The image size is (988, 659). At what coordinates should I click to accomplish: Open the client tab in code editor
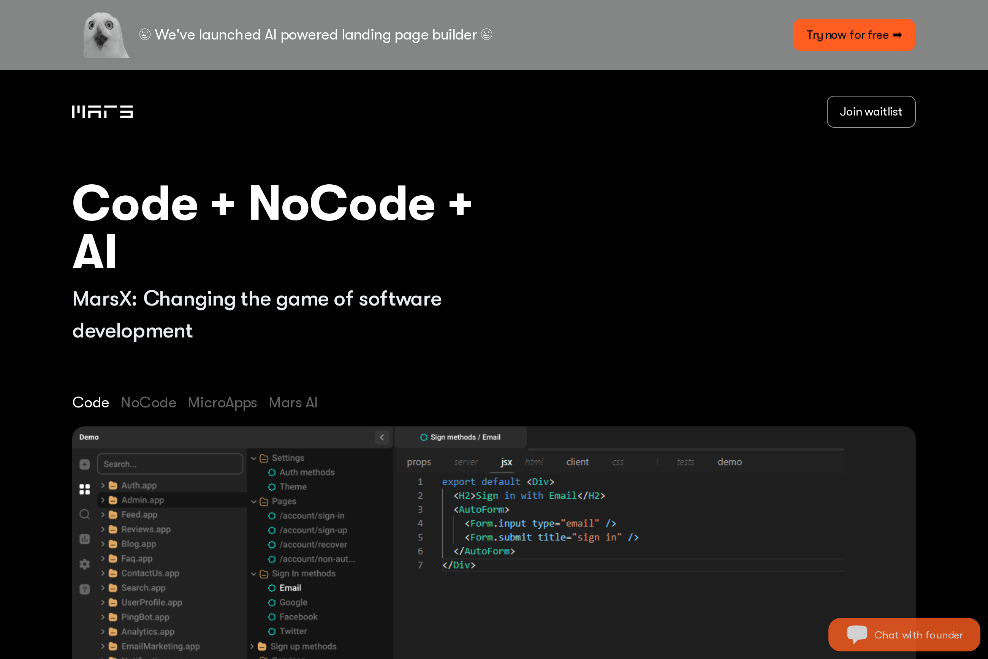coord(577,462)
